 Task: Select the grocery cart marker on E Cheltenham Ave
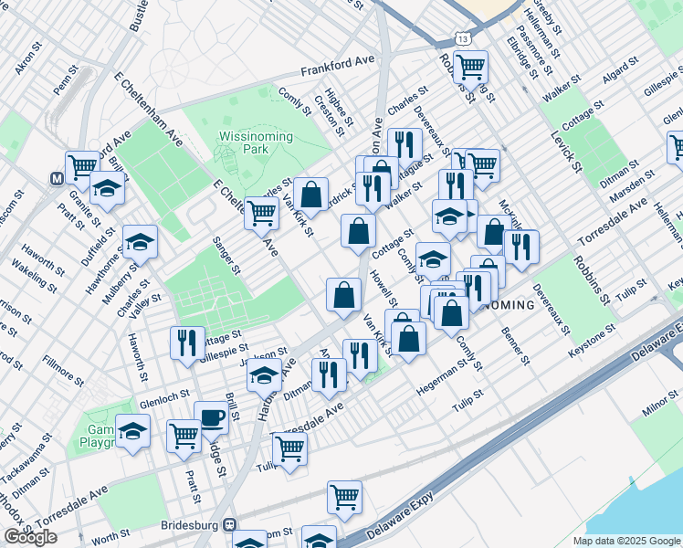pyautogui.click(x=261, y=216)
